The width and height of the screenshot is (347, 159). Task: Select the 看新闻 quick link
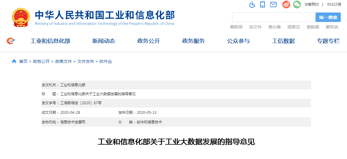click(236, 27)
